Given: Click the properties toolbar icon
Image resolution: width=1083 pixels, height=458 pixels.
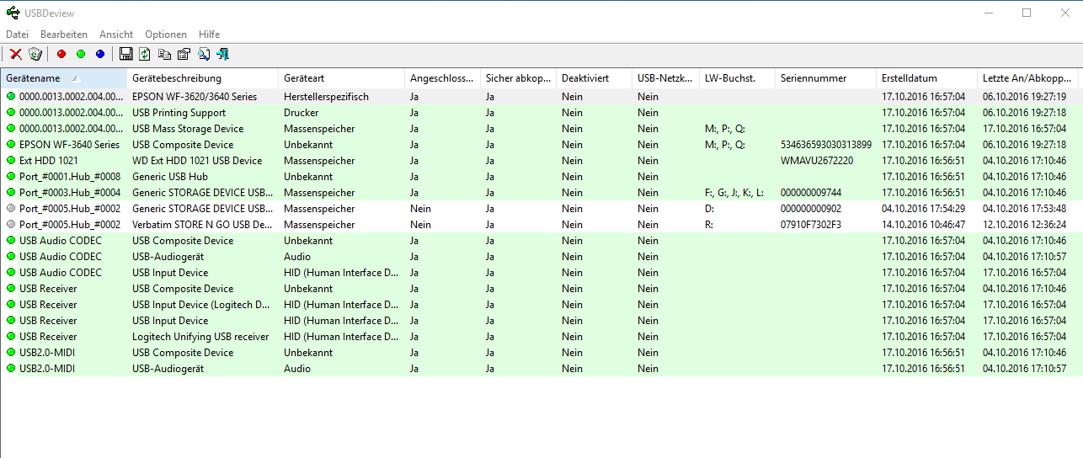Looking at the screenshot, I should 184,54.
